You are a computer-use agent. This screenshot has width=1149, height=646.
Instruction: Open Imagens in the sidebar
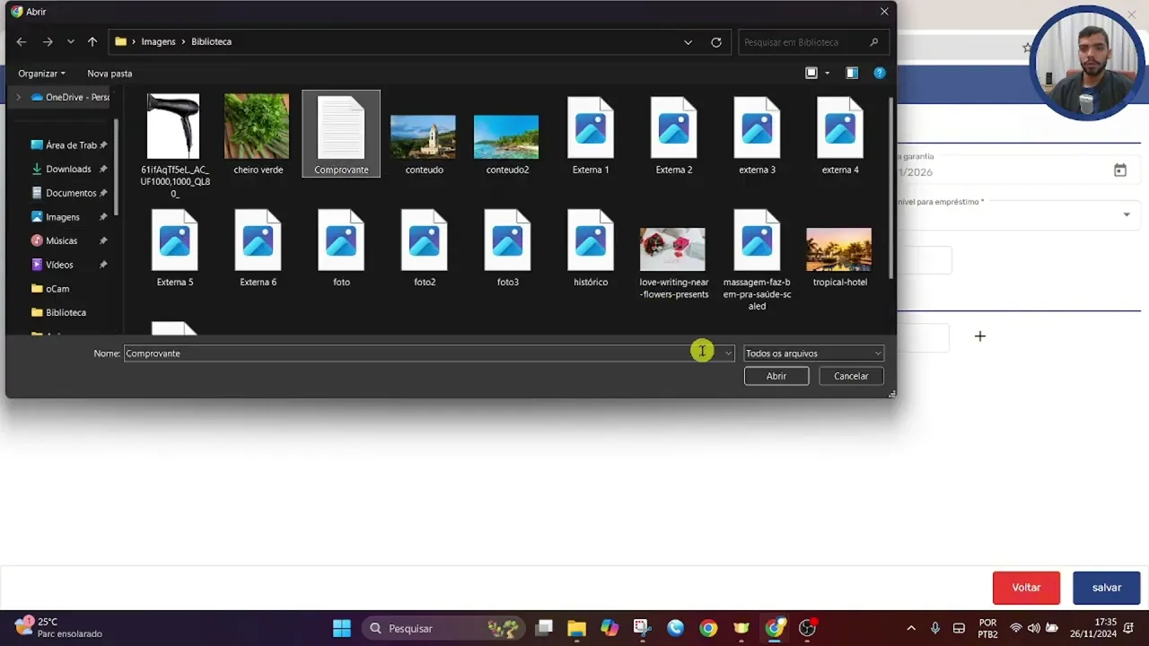[68, 217]
